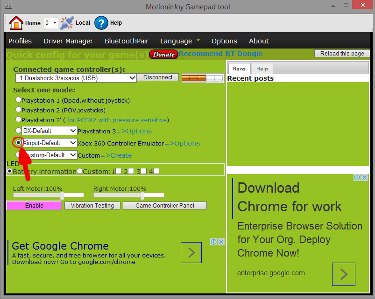Open Game Controller Panel
The width and height of the screenshot is (375, 299).
click(x=165, y=206)
